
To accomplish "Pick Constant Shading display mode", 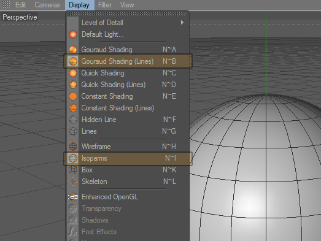I will [x=127, y=96].
